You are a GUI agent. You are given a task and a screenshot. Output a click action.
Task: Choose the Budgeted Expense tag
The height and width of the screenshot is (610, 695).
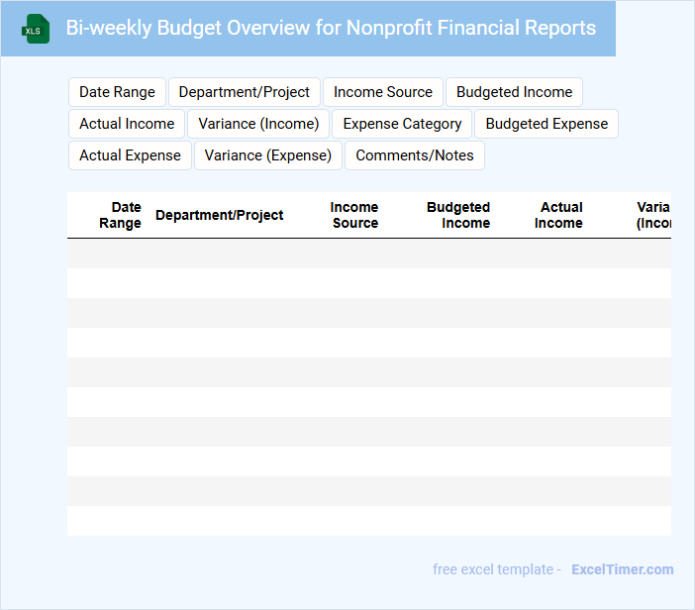(x=546, y=124)
